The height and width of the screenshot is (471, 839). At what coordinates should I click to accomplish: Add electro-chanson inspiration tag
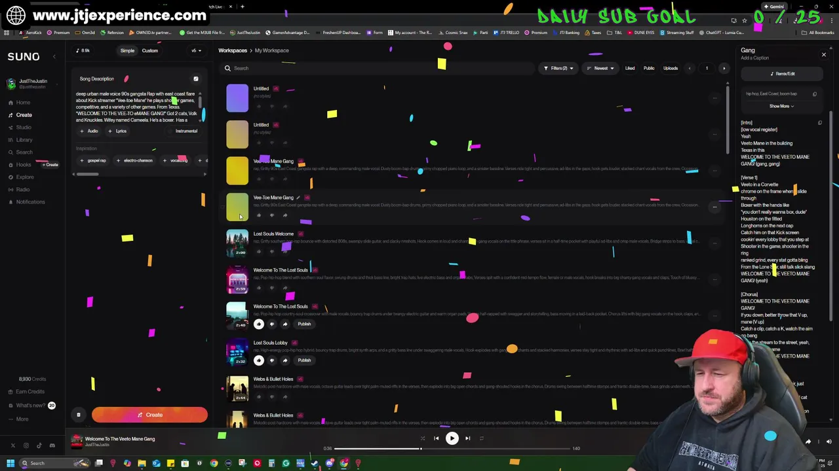(134, 160)
